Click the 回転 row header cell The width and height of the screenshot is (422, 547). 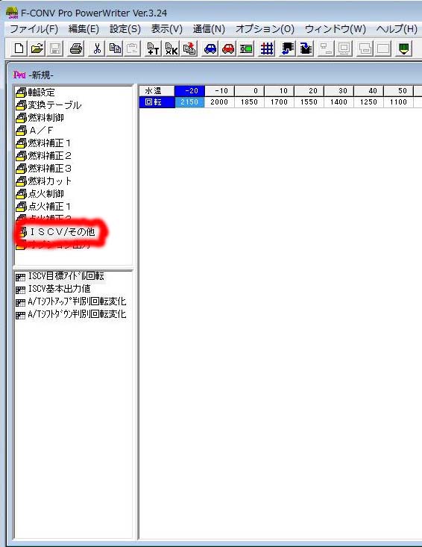coord(157,102)
